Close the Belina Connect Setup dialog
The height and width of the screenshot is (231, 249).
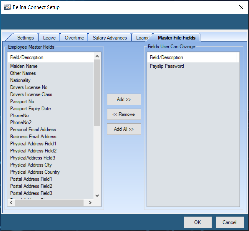(241, 7)
